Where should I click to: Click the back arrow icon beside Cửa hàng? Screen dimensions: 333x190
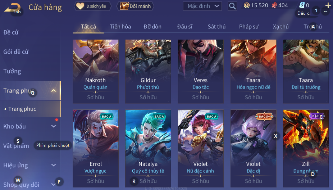point(13,8)
